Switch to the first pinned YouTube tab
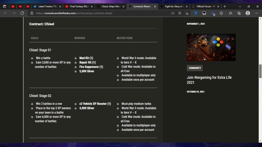262x147 pixels. 13,7
